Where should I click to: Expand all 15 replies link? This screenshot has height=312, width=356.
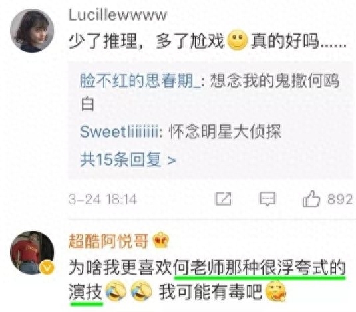[128, 160]
